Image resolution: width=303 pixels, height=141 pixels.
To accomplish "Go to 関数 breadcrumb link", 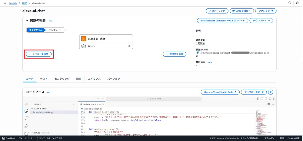I will click(24, 3).
